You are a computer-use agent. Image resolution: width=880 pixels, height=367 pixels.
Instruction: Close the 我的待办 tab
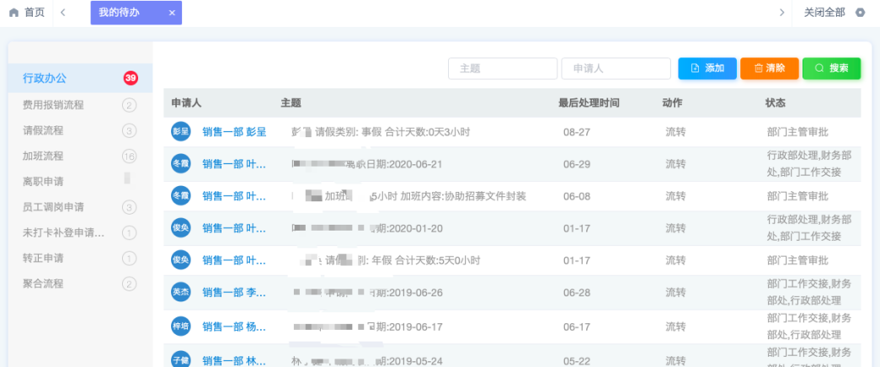[x=172, y=13]
